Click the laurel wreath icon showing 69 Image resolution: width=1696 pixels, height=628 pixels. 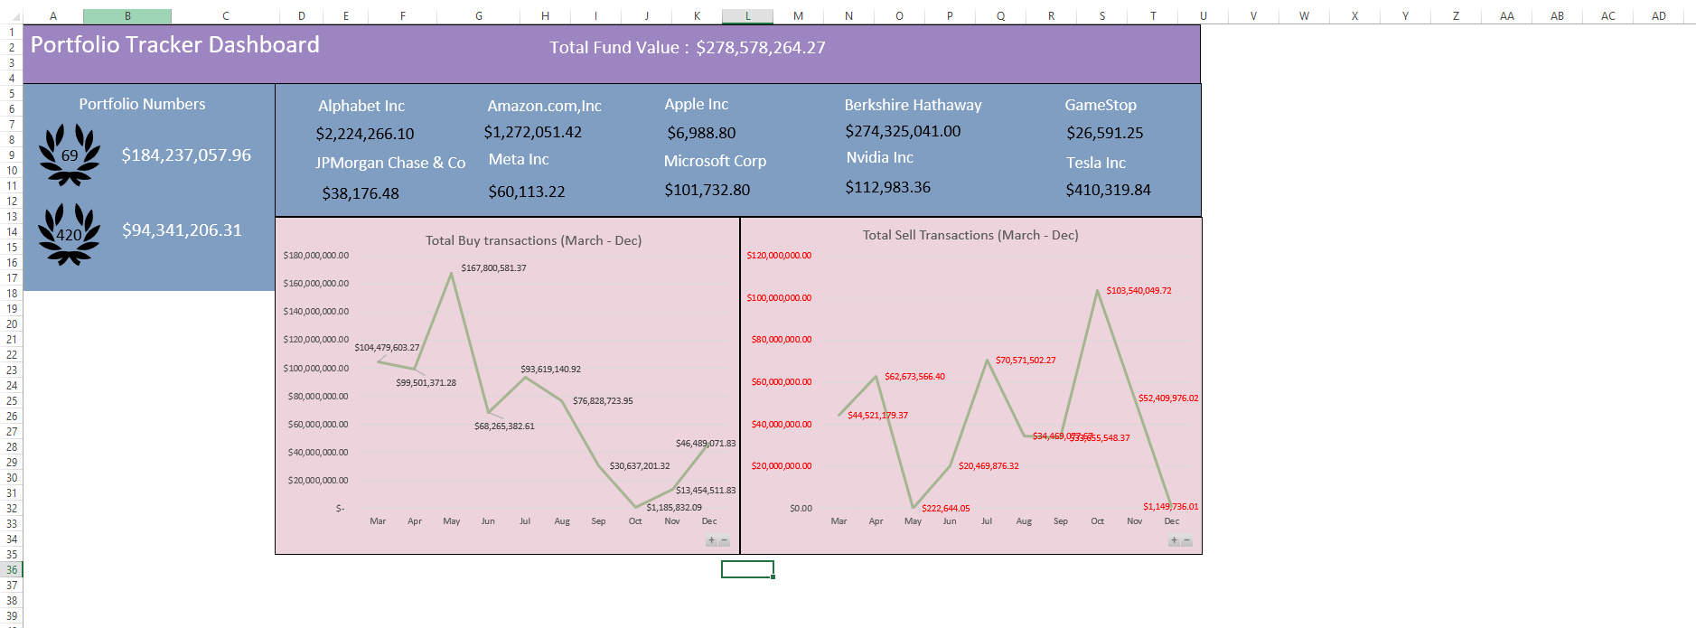click(70, 155)
